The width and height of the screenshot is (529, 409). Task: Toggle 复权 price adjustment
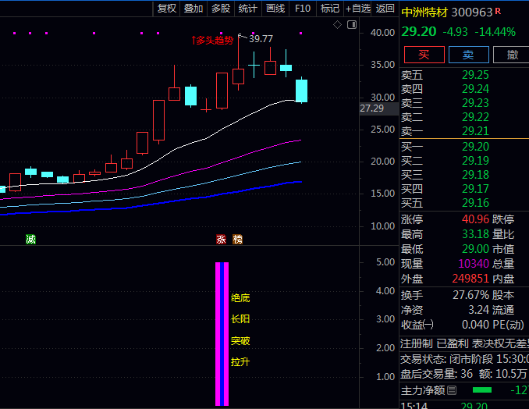[x=167, y=9]
